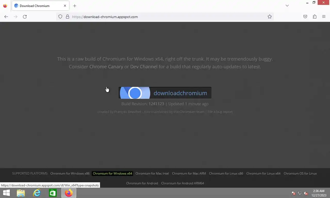The image size is (330, 198).
Task: Launch Internet Explorer from the taskbar
Action: pos(37,193)
